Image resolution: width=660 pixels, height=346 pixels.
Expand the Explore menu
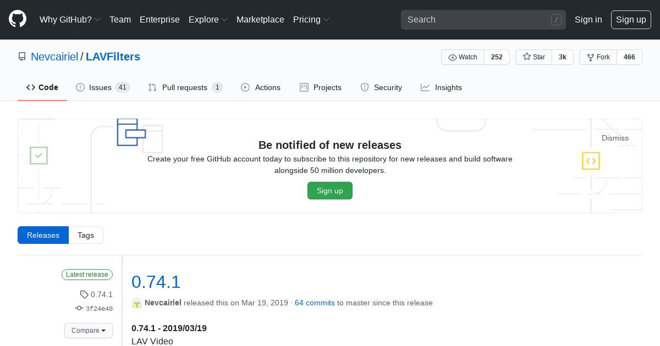(208, 19)
